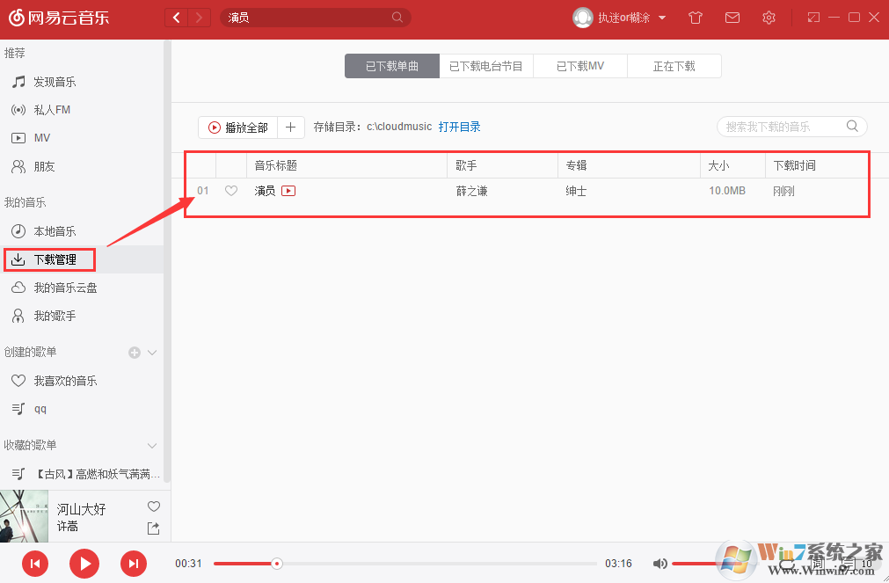This screenshot has width=889, height=583.
Task: Click the gift icon in the title bar
Action: point(695,17)
